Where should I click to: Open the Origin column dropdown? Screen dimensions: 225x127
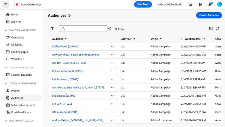click(x=161, y=39)
